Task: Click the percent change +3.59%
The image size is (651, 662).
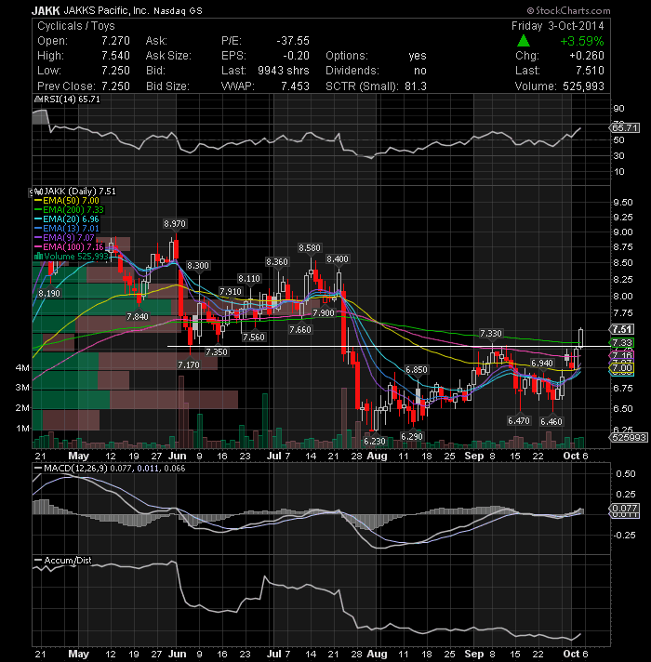Action: pos(582,41)
